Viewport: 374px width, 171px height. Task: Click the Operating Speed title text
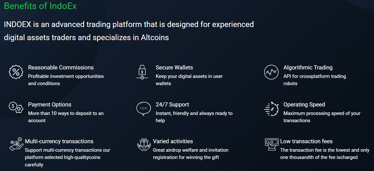pos(304,105)
